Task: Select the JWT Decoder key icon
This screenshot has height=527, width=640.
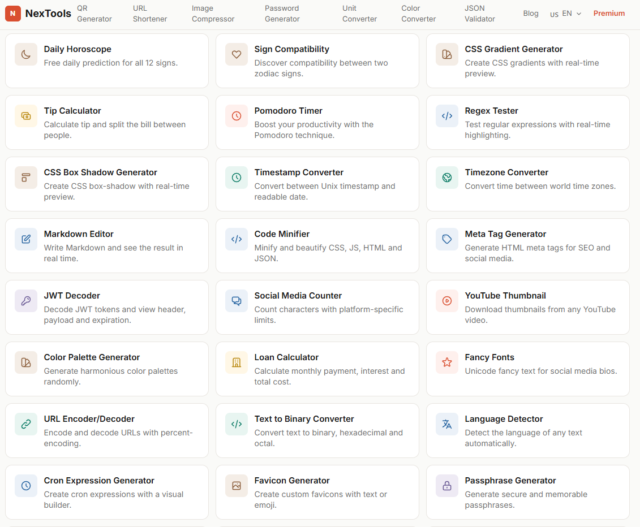Action: click(x=25, y=301)
